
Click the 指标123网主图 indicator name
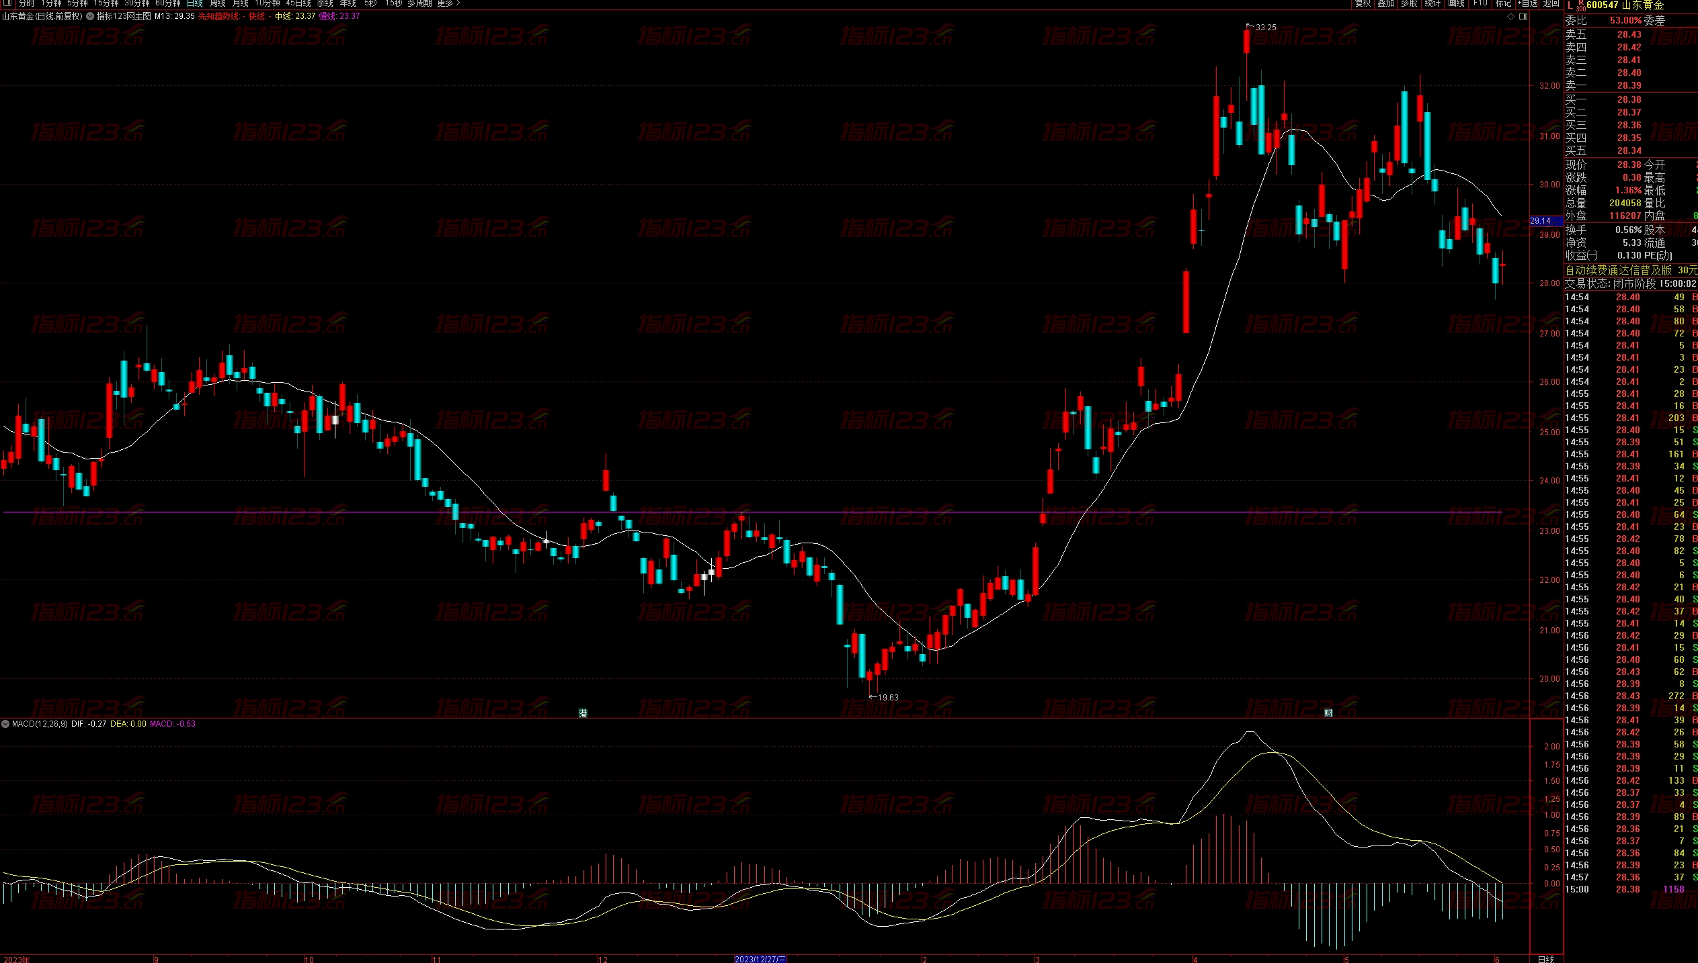[x=124, y=16]
